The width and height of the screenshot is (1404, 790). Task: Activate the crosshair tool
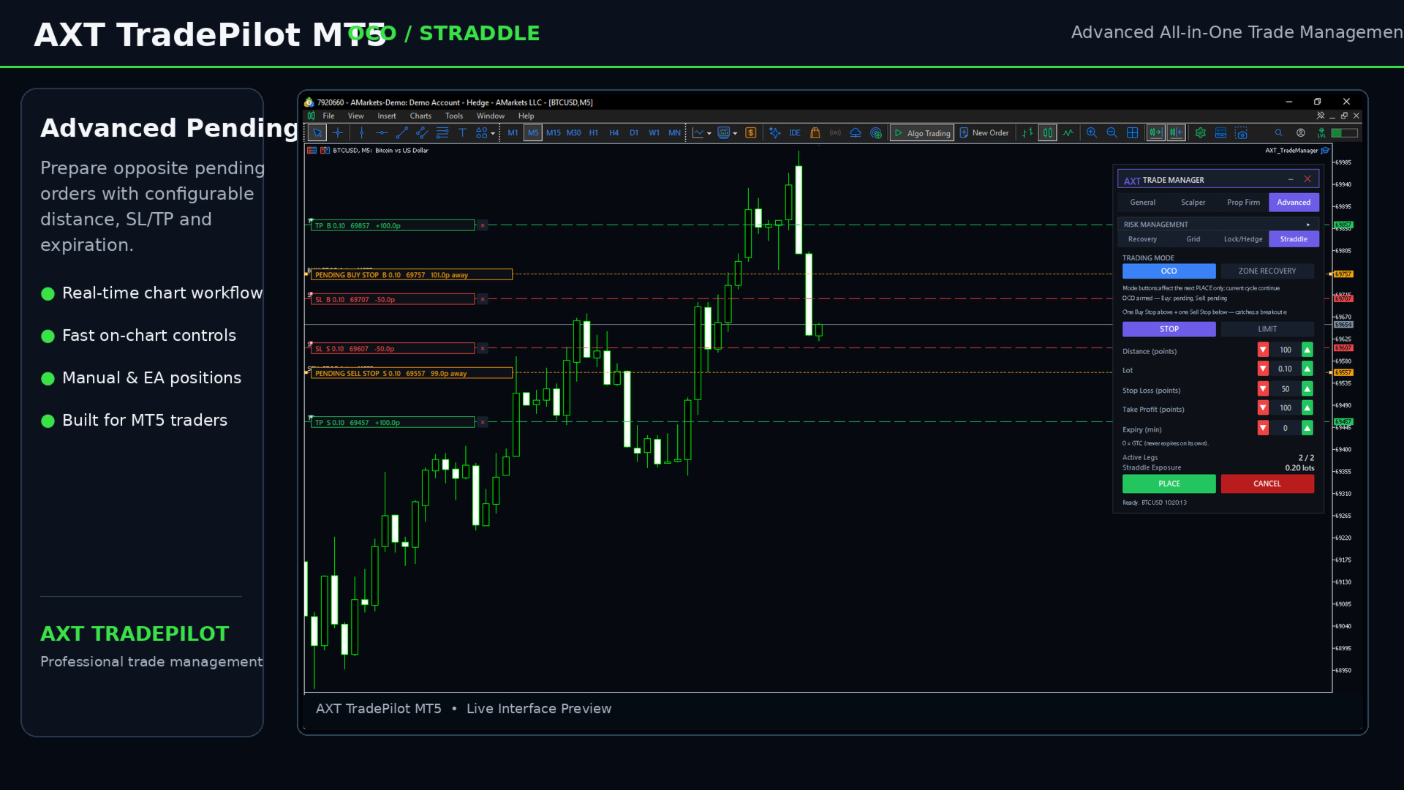coord(338,133)
